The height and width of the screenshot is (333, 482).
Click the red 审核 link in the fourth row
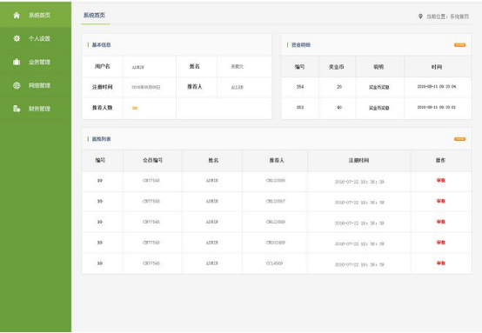[x=441, y=243]
